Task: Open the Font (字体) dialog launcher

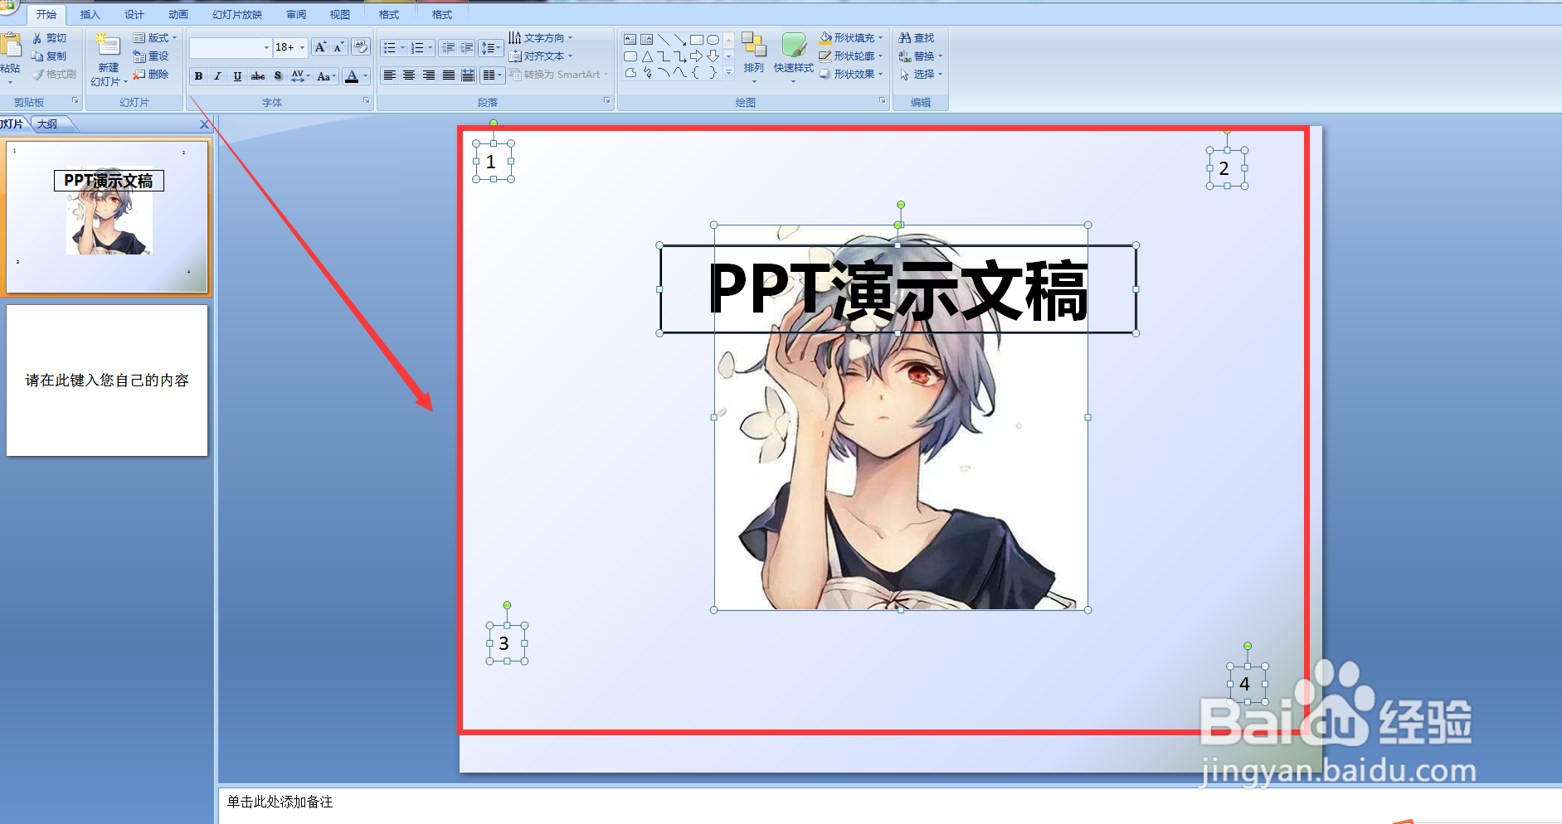Action: click(366, 101)
